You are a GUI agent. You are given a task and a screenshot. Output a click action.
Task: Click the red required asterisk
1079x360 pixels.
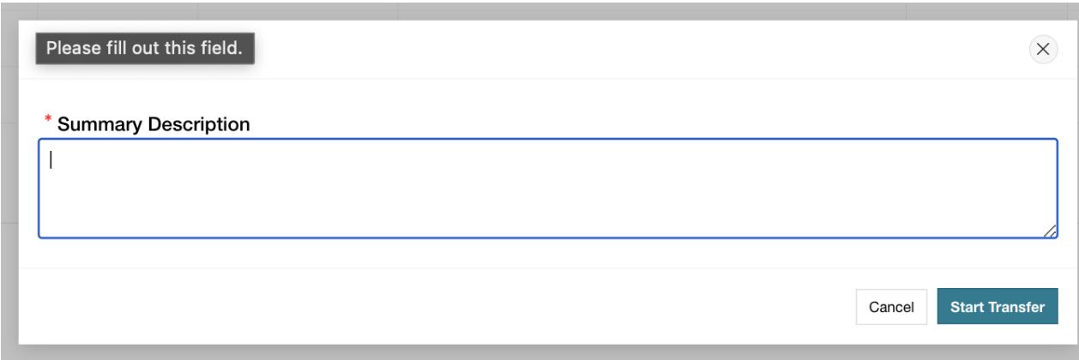tap(48, 122)
